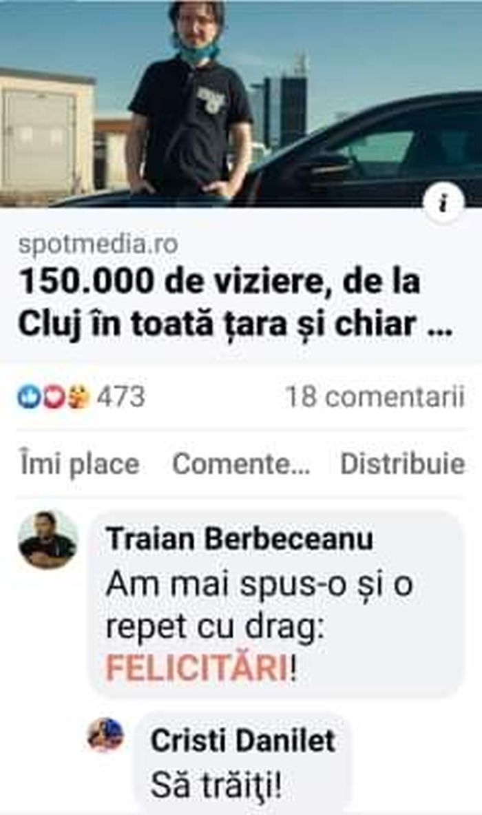Viewport: 482px width, 815px height.
Task: Click the Distribuie button
Action: coord(402,464)
